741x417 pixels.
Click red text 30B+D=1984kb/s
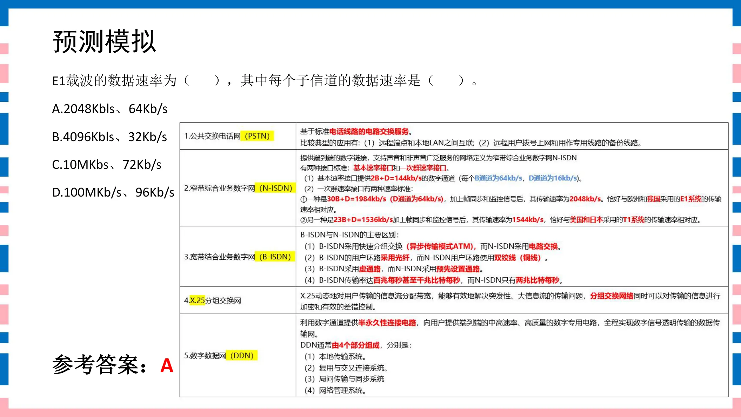(x=356, y=199)
